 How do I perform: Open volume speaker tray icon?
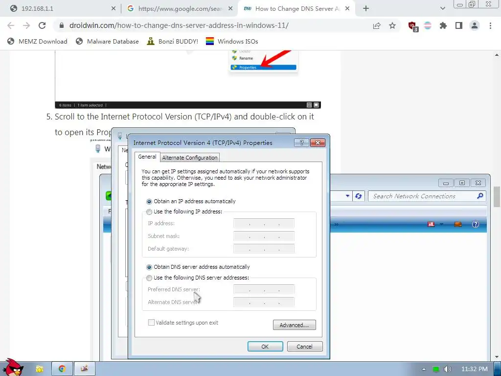click(x=448, y=369)
